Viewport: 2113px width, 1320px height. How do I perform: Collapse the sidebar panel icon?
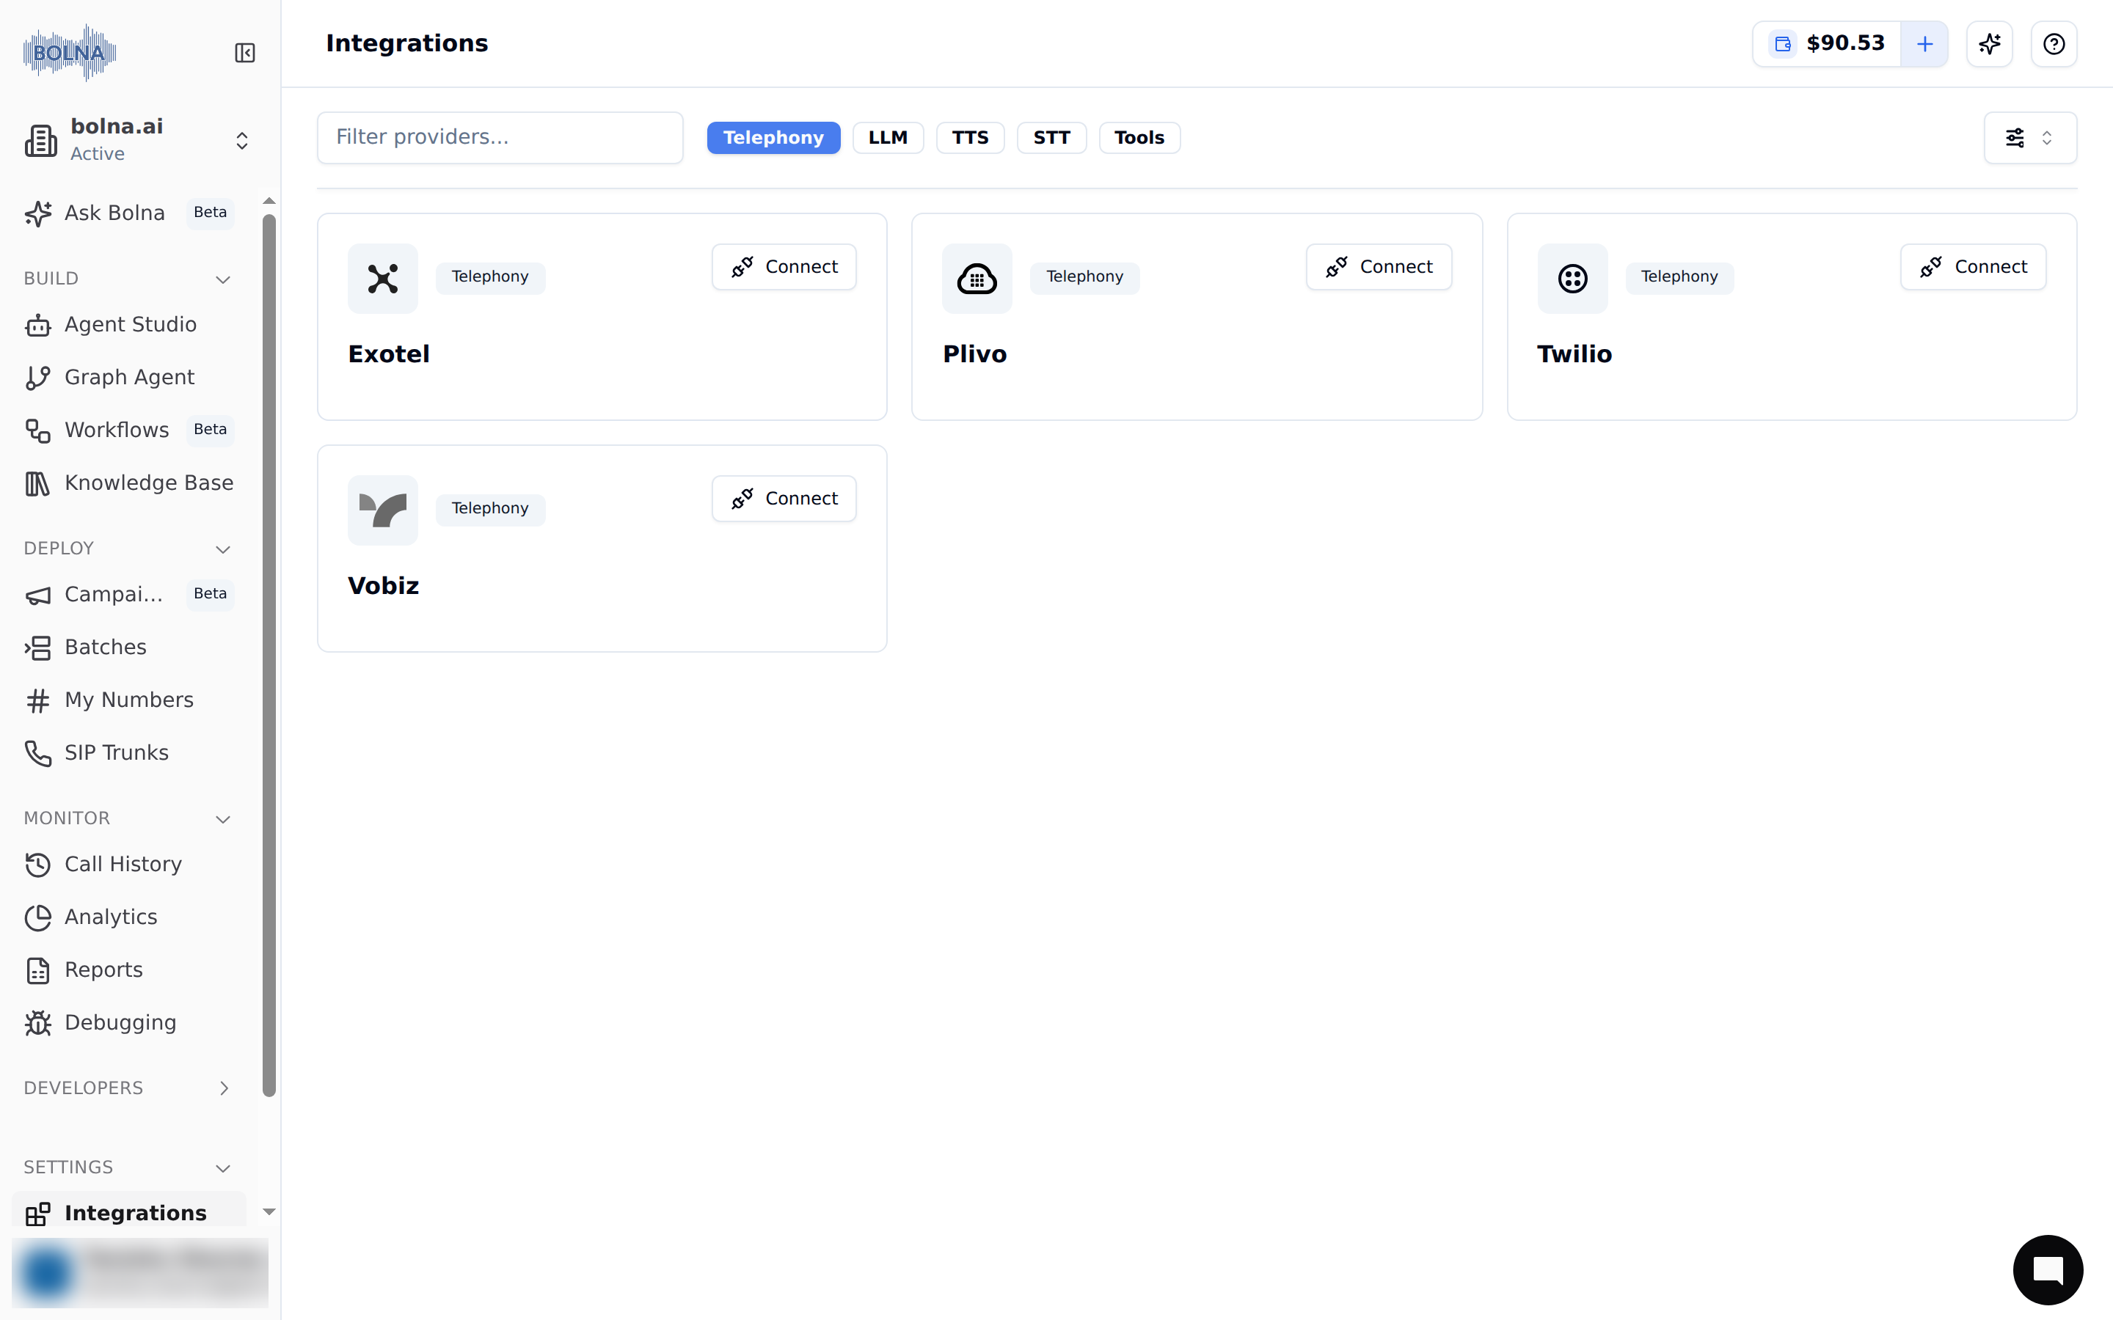coord(244,54)
